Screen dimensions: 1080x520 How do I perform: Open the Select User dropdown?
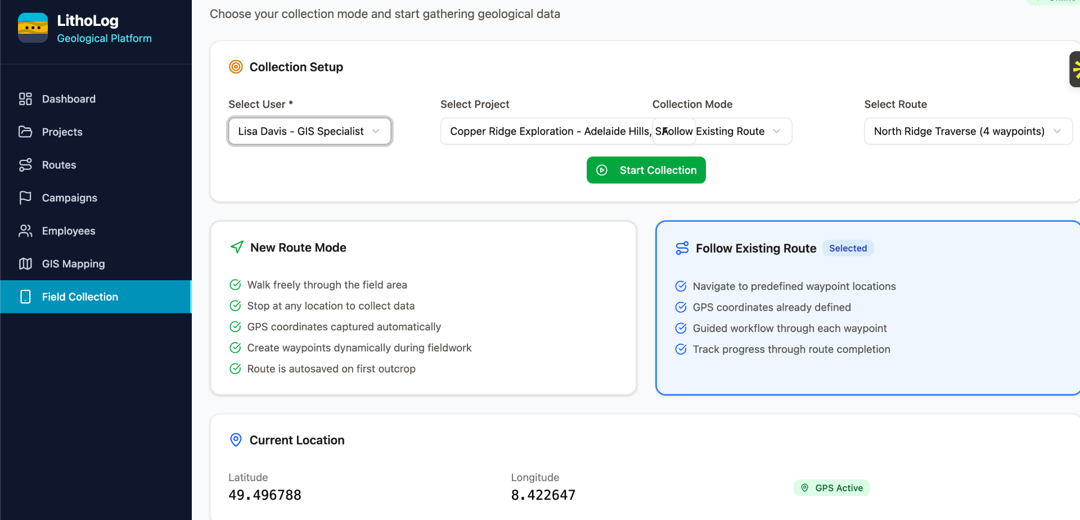coord(309,131)
